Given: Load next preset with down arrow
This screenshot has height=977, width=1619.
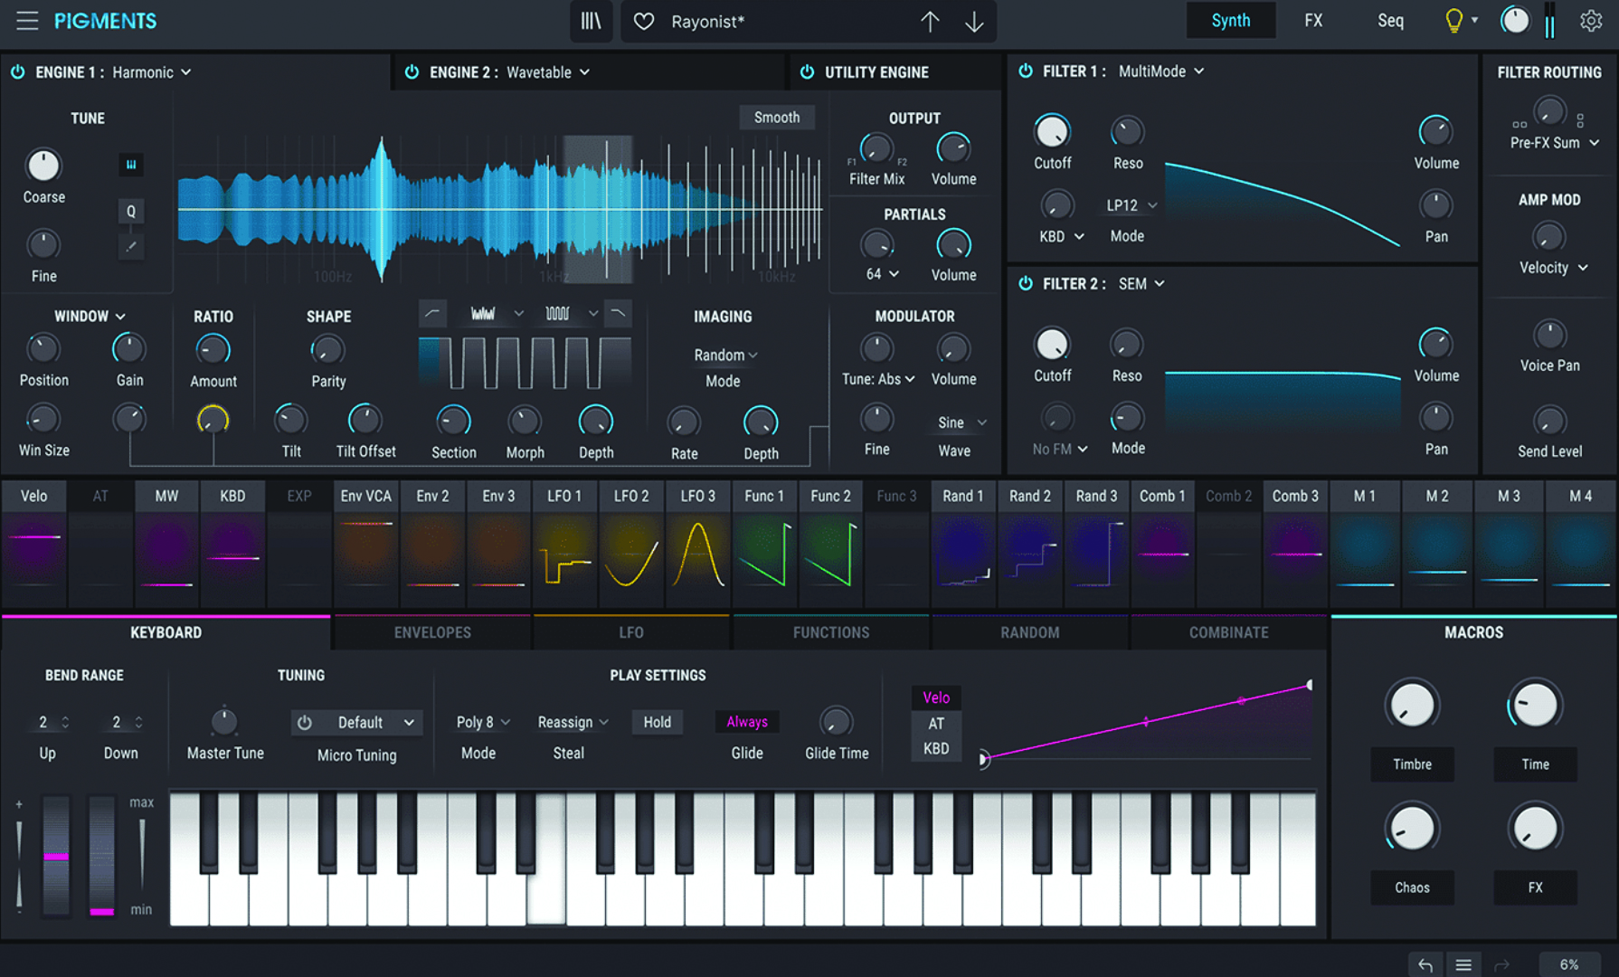Looking at the screenshot, I should (974, 21).
